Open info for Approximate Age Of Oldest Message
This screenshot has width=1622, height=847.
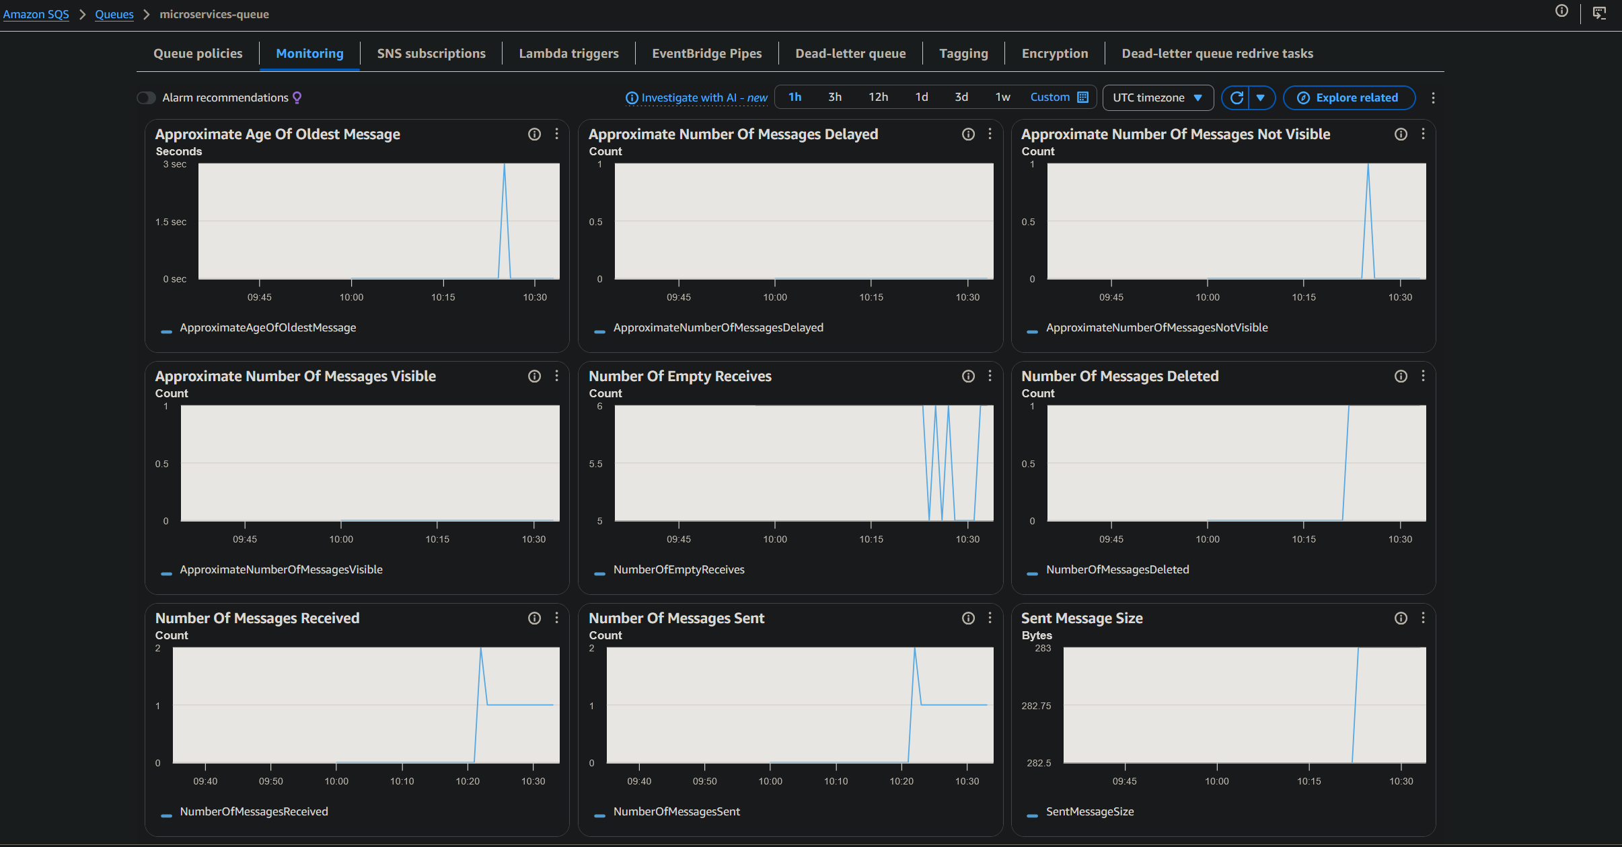pyautogui.click(x=534, y=134)
